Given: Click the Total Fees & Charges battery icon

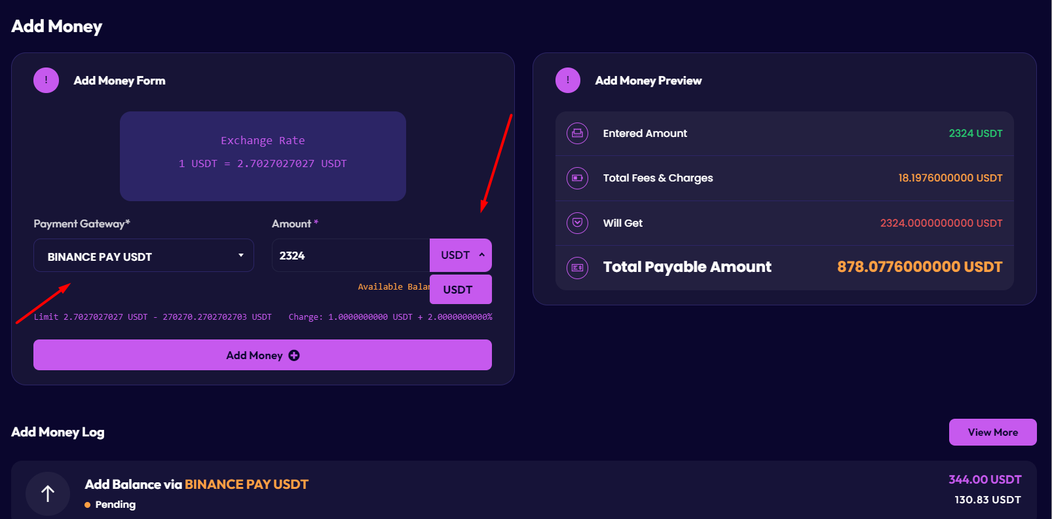Looking at the screenshot, I should coord(577,178).
